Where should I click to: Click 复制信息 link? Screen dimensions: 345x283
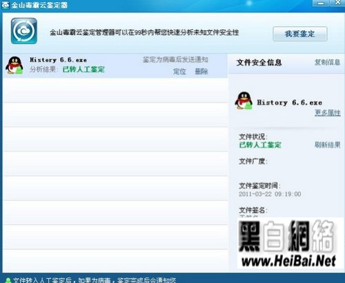(x=327, y=62)
